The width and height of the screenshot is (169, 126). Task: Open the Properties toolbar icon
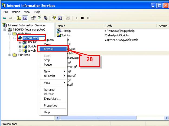[x=33, y=18]
